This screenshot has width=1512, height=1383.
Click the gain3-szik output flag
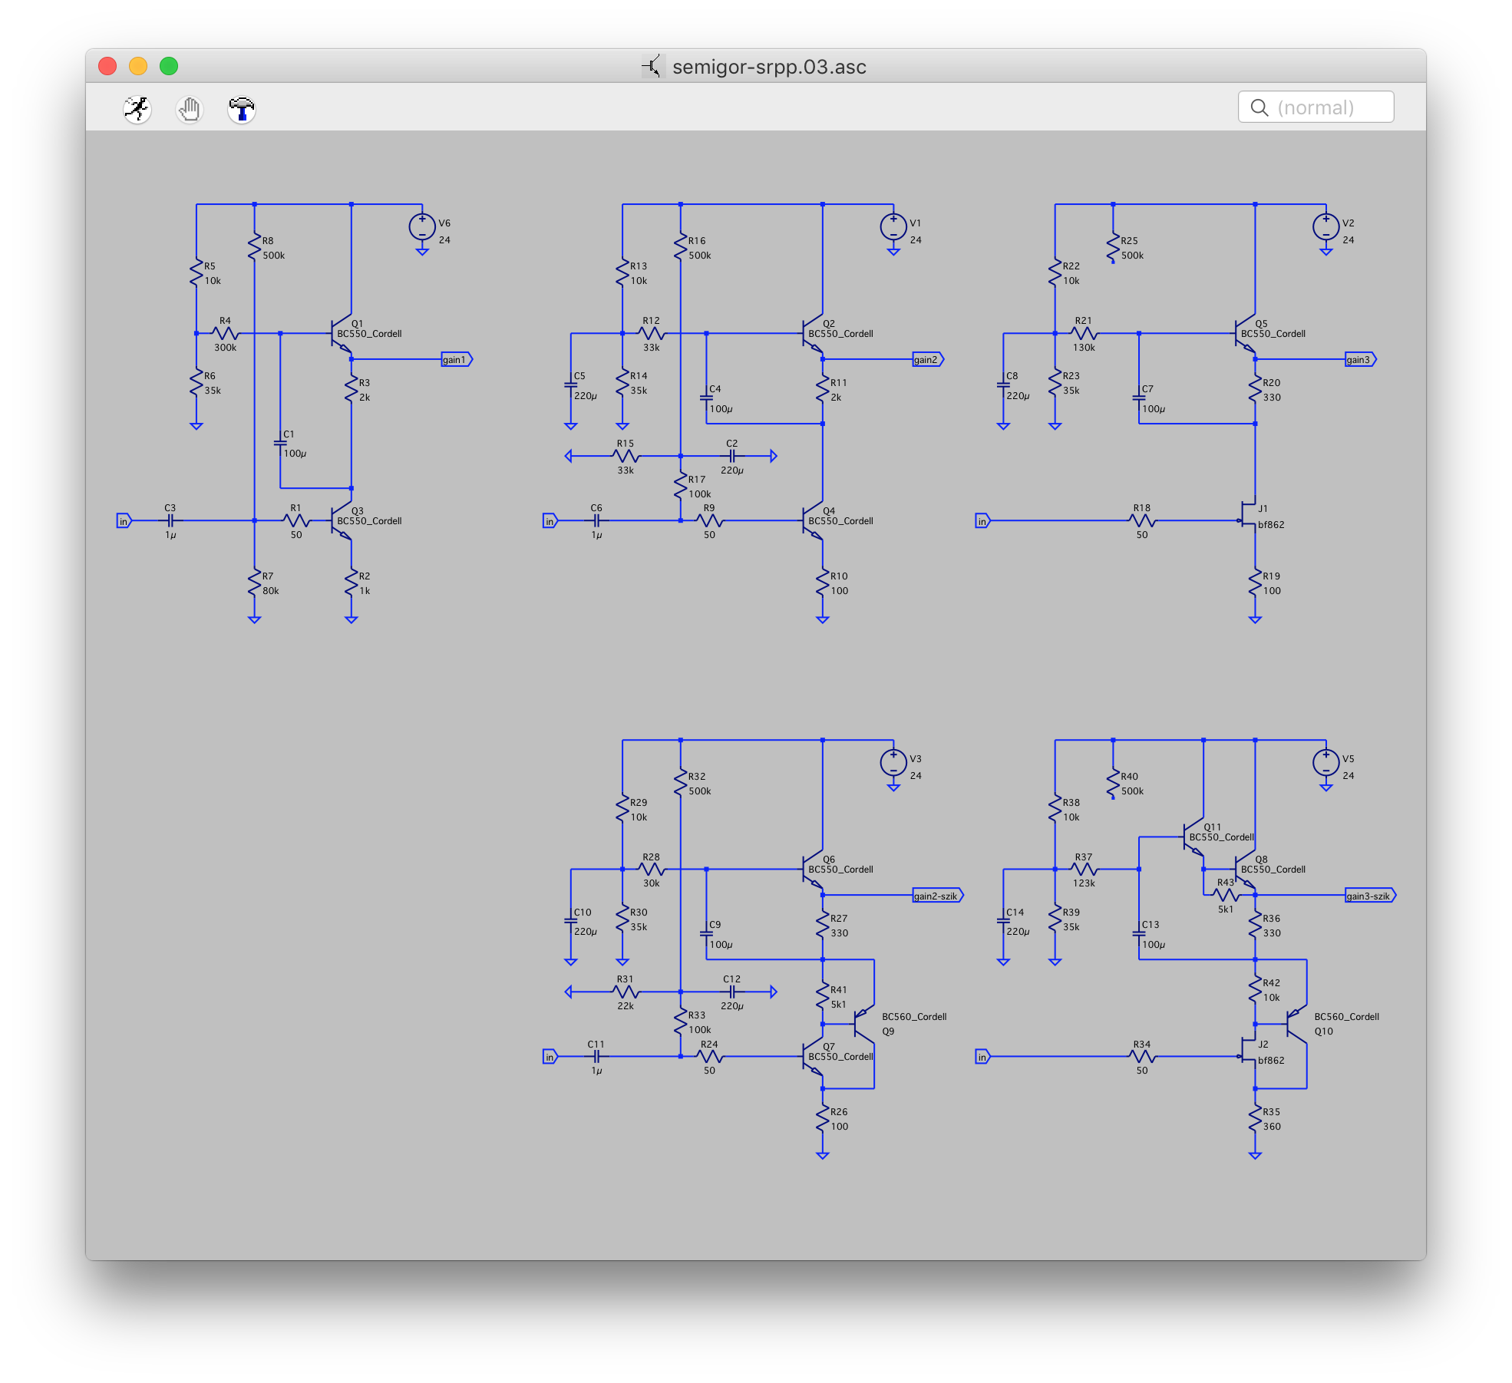(1369, 896)
